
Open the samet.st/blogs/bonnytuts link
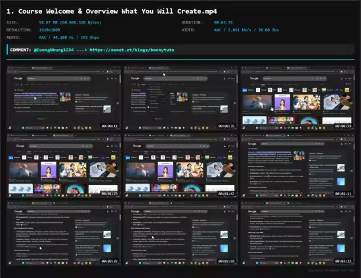[x=132, y=50]
